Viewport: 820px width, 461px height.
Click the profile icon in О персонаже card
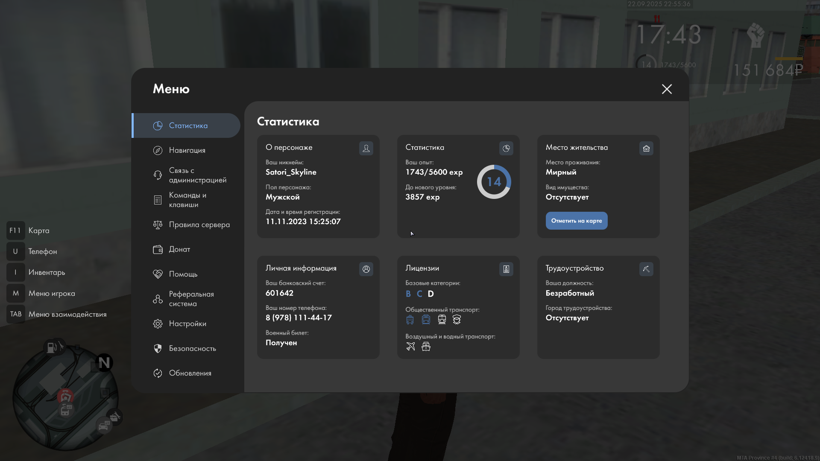[x=366, y=148]
